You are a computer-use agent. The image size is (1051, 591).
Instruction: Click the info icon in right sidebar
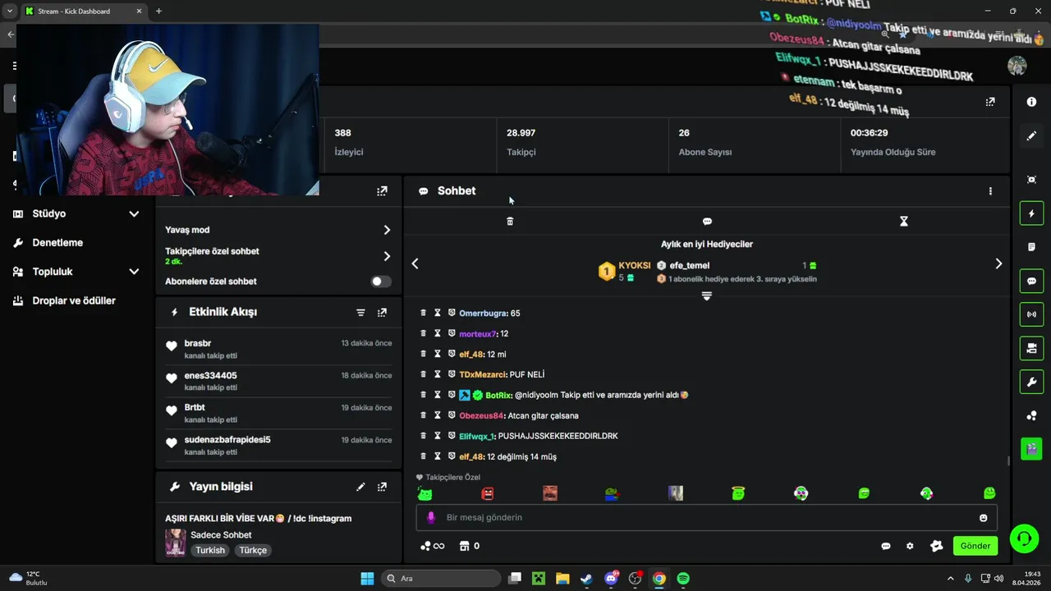pos(1032,102)
